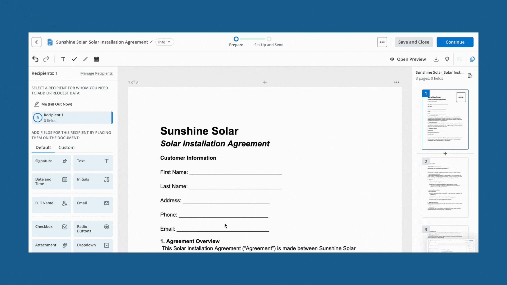Choose the Date and Time field
Image resolution: width=507 pixels, height=285 pixels.
click(51, 181)
